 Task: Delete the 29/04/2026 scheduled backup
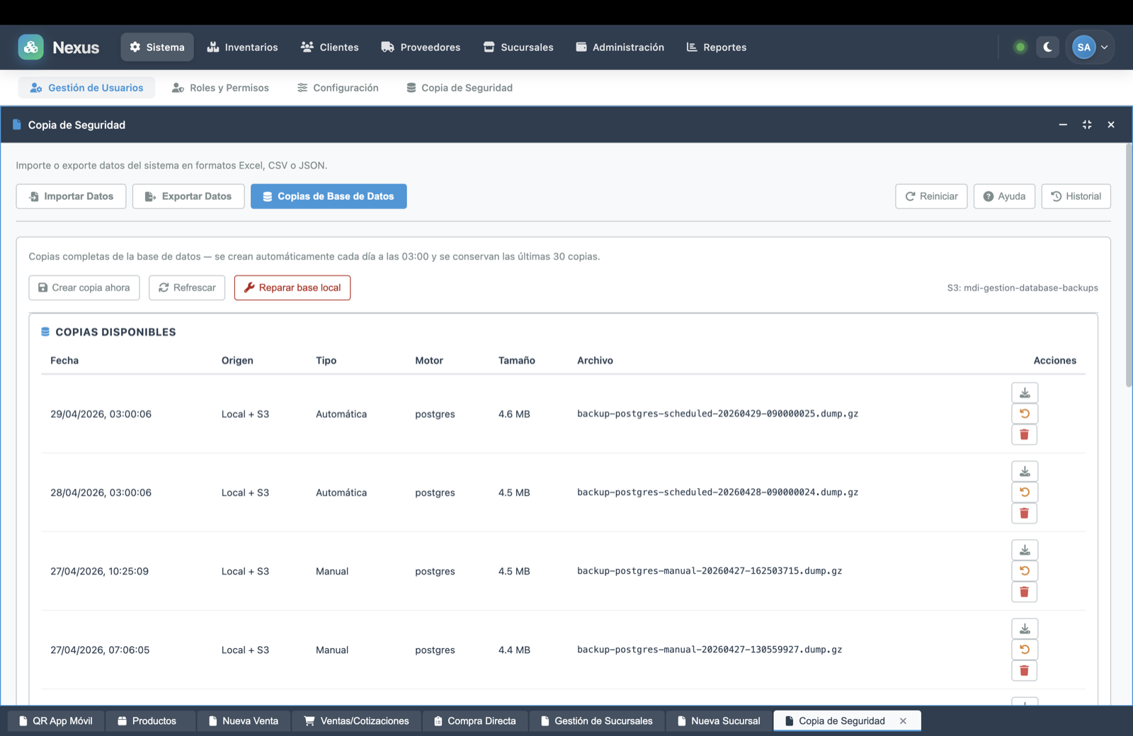tap(1024, 435)
